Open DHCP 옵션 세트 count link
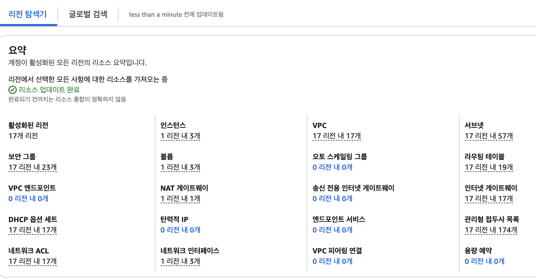536x279 pixels. (x=32, y=230)
